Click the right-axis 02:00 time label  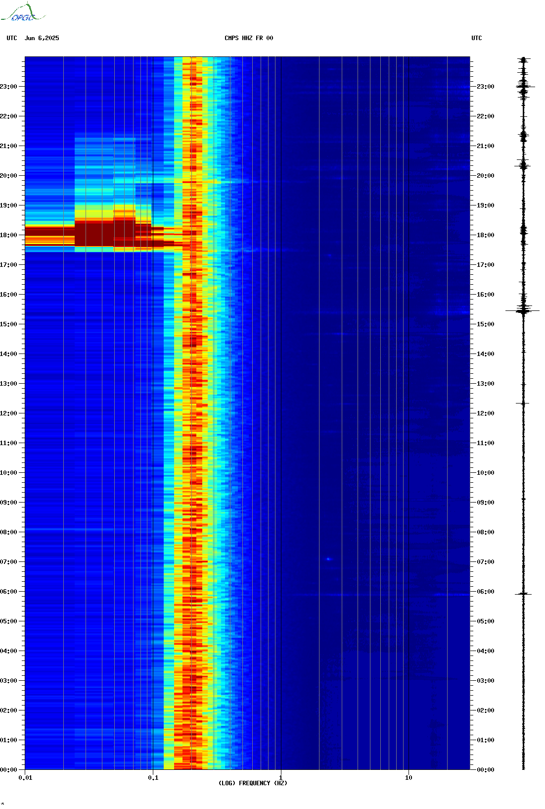pos(486,710)
